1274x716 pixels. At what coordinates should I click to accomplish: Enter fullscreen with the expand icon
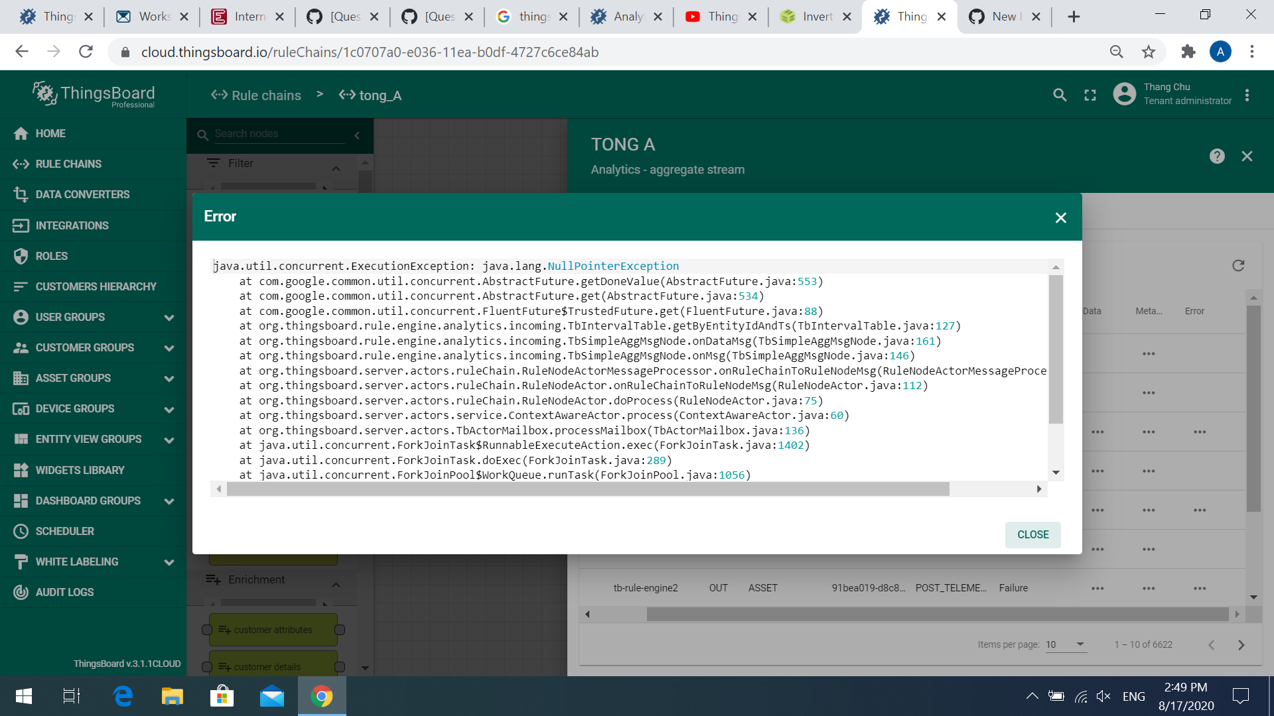point(1090,95)
